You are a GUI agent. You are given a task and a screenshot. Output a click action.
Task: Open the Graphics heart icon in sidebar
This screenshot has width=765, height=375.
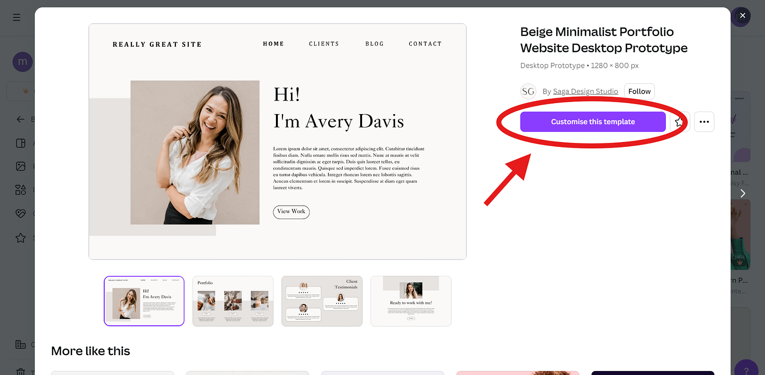point(20,213)
